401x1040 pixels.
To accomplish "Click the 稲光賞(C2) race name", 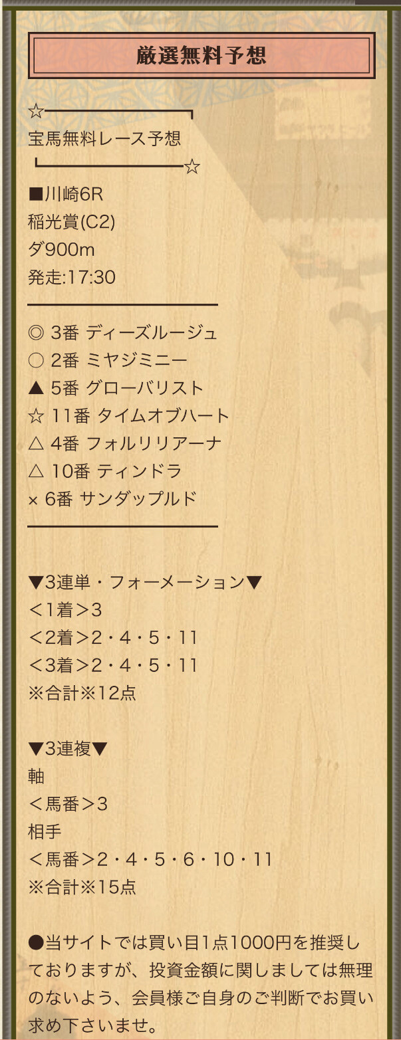I will pos(71,222).
